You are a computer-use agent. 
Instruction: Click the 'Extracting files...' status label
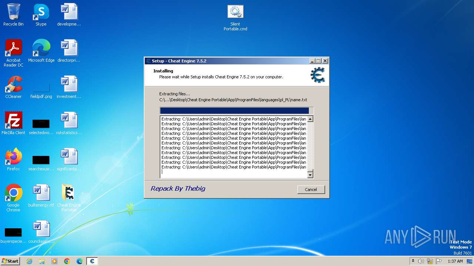pyautogui.click(x=174, y=94)
